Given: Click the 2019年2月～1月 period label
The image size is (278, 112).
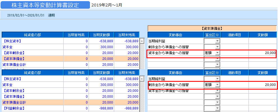Looking at the screenshot, I should click(107, 5).
